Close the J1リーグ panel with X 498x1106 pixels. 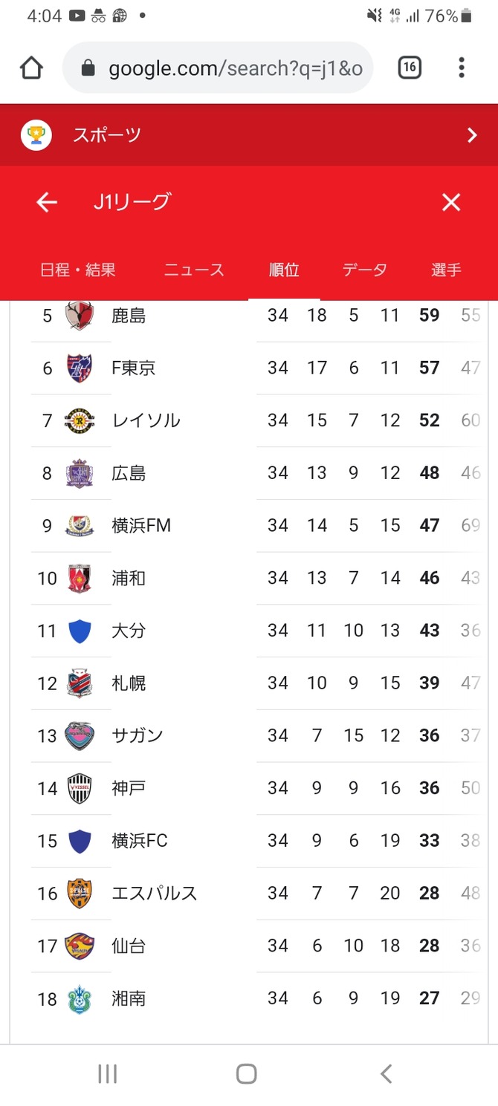tap(451, 202)
